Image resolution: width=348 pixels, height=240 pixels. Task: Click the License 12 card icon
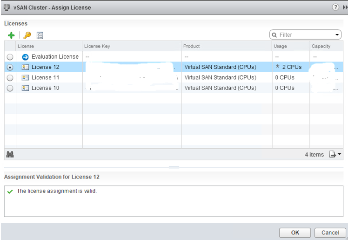(x=25, y=67)
